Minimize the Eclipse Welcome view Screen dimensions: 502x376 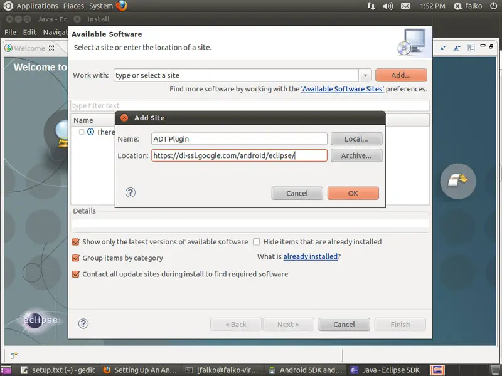coord(483,46)
